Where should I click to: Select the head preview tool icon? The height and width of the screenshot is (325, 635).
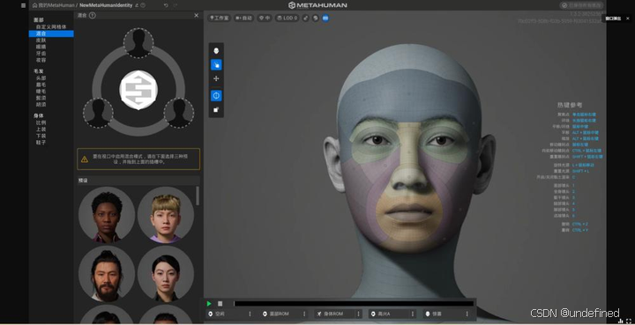point(216,51)
